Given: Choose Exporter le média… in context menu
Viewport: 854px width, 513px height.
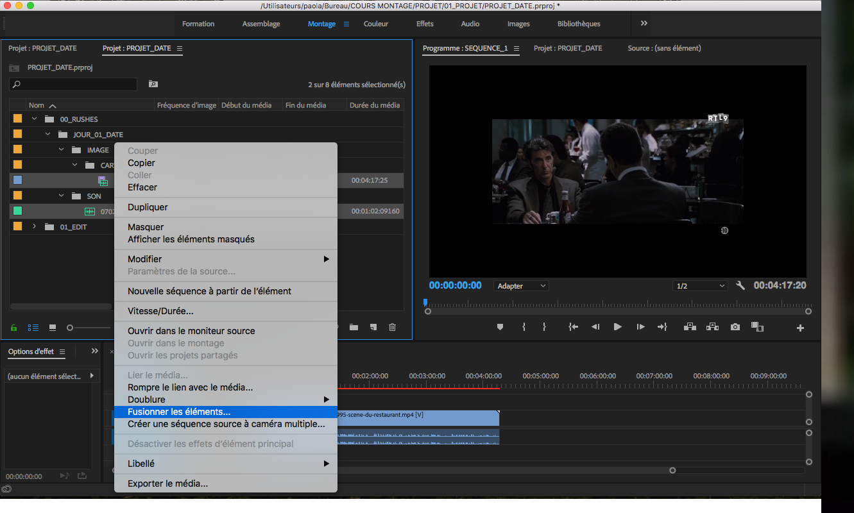Looking at the screenshot, I should coord(225,484).
